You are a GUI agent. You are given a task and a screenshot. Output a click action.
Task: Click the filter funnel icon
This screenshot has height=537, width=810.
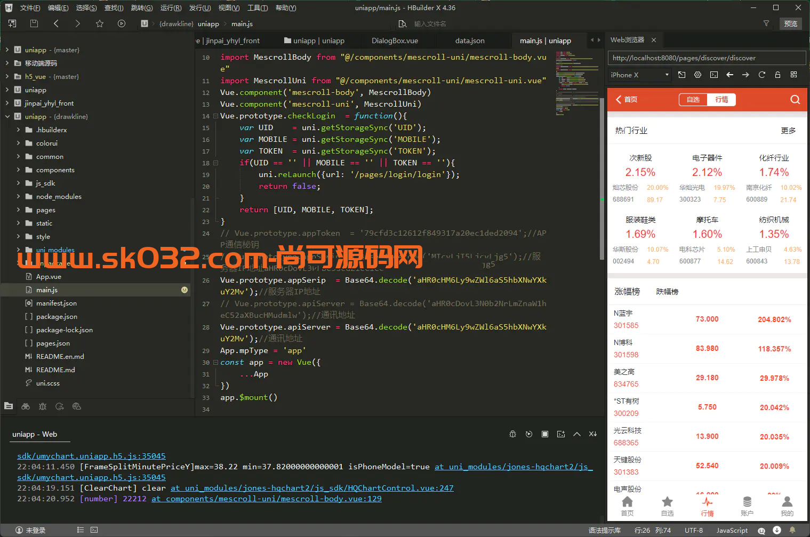tap(766, 23)
